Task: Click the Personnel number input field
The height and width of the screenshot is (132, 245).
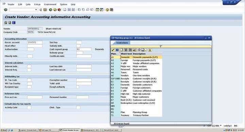Action: coord(82,97)
